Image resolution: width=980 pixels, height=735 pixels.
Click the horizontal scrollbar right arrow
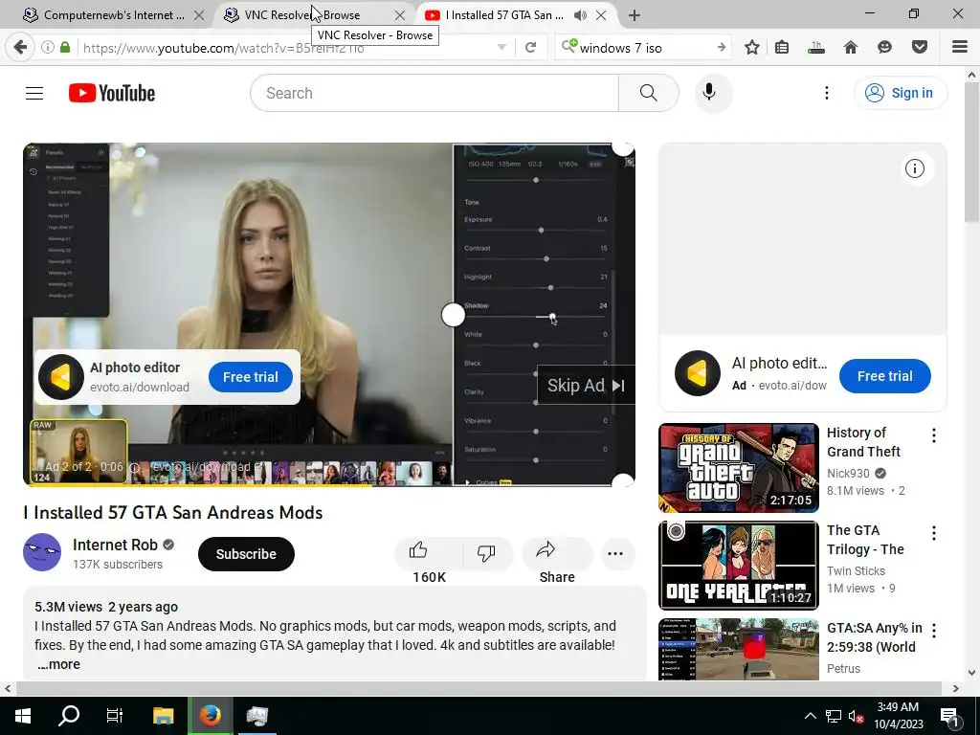click(956, 688)
